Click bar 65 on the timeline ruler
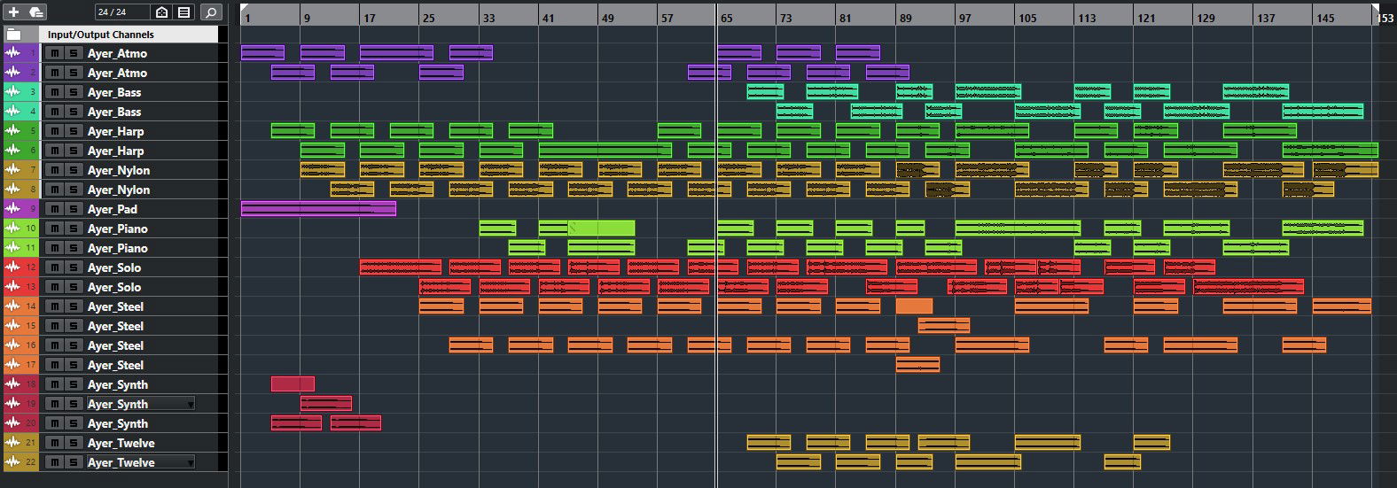 (x=727, y=18)
